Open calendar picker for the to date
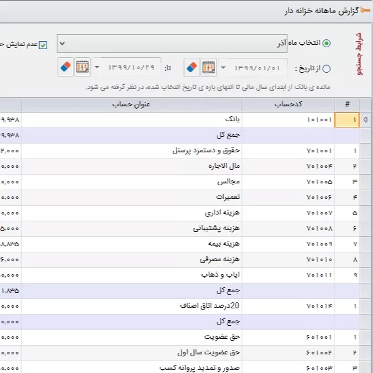Screen dimensions: 373x373 82,67
